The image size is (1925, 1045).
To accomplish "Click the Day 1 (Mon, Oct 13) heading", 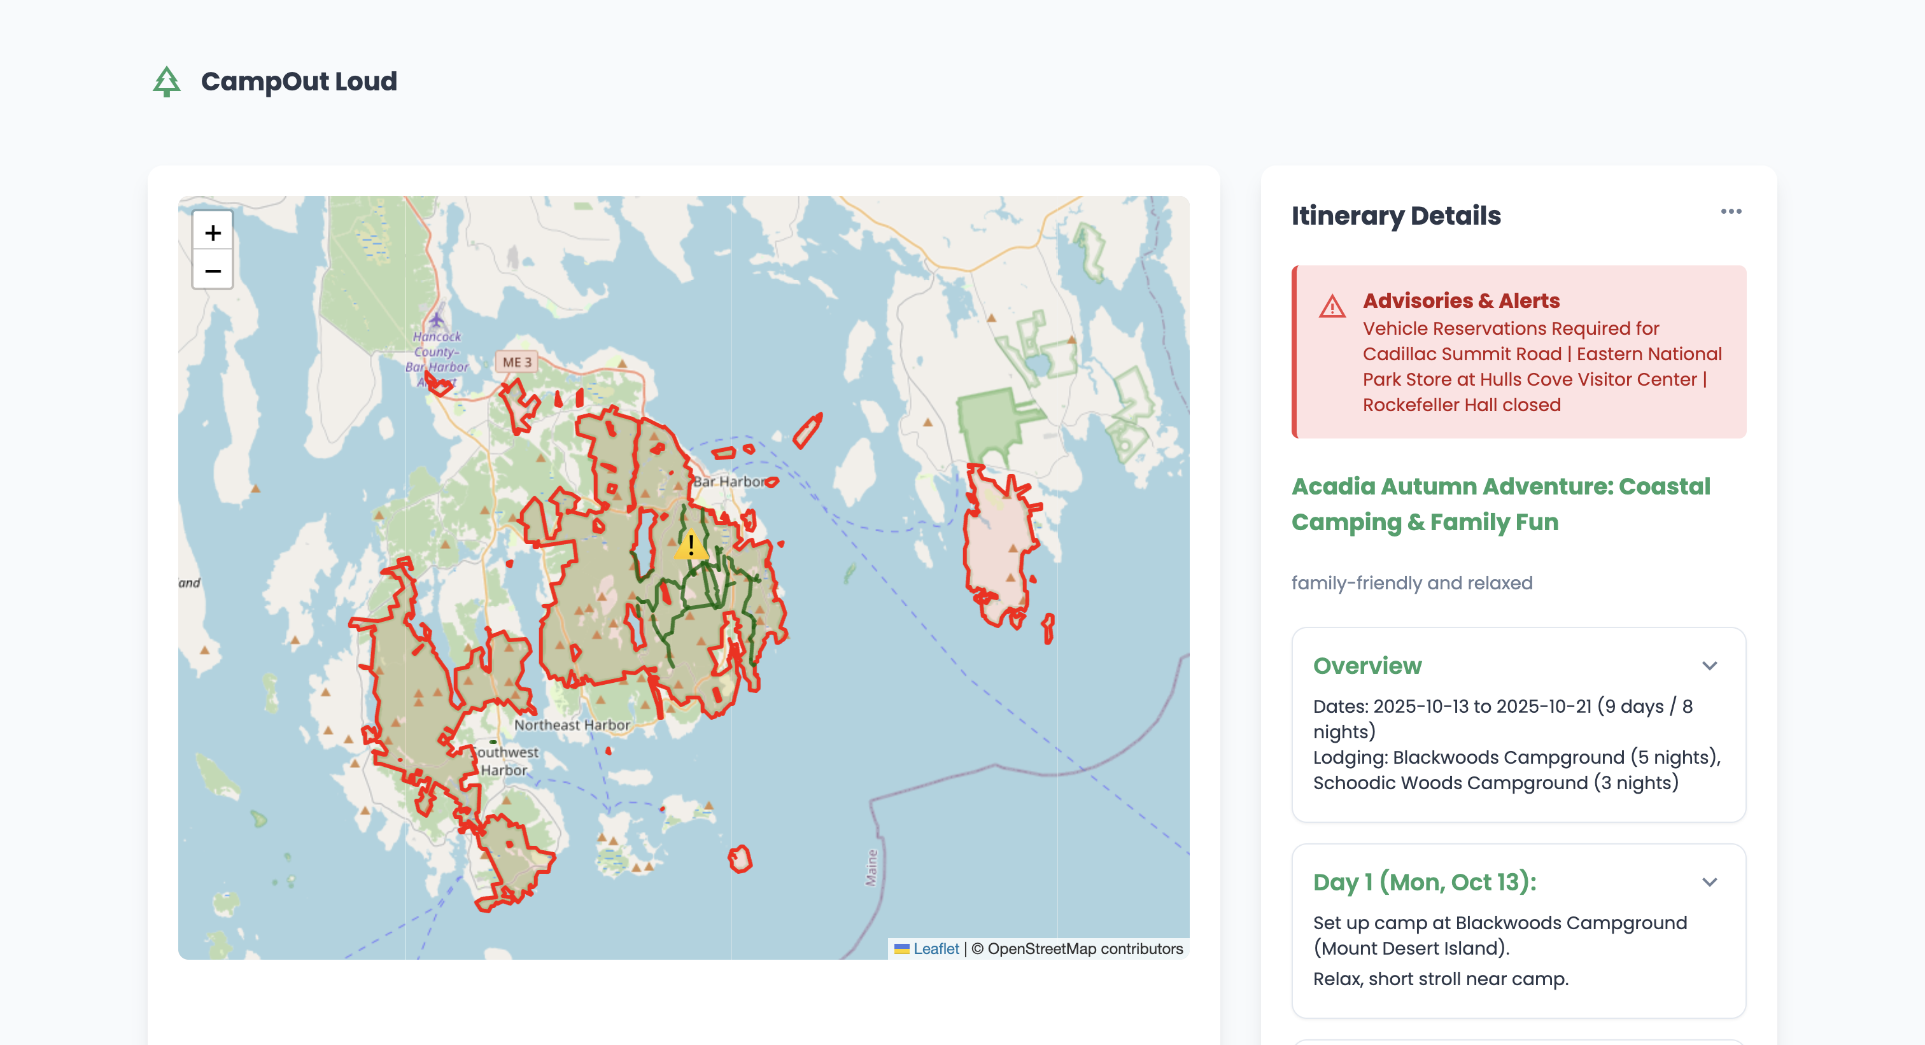I will [x=1424, y=882].
